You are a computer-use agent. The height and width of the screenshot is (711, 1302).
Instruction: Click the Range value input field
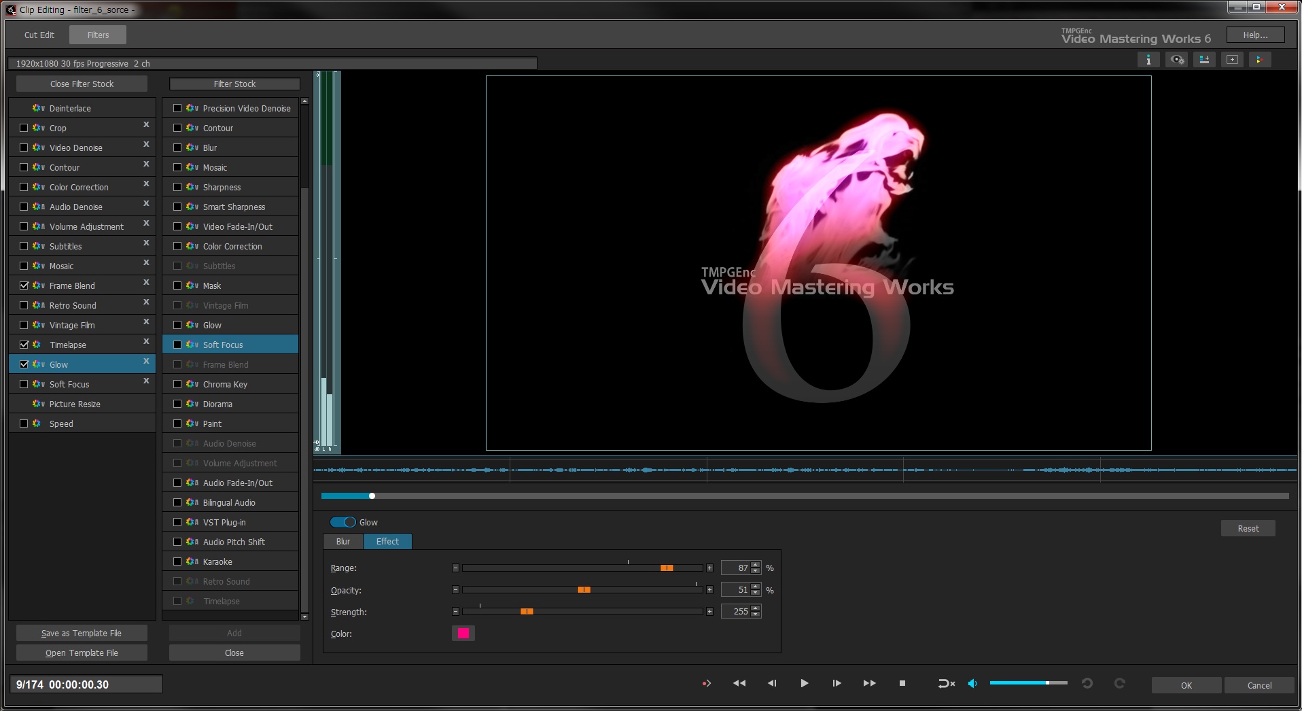(x=736, y=568)
